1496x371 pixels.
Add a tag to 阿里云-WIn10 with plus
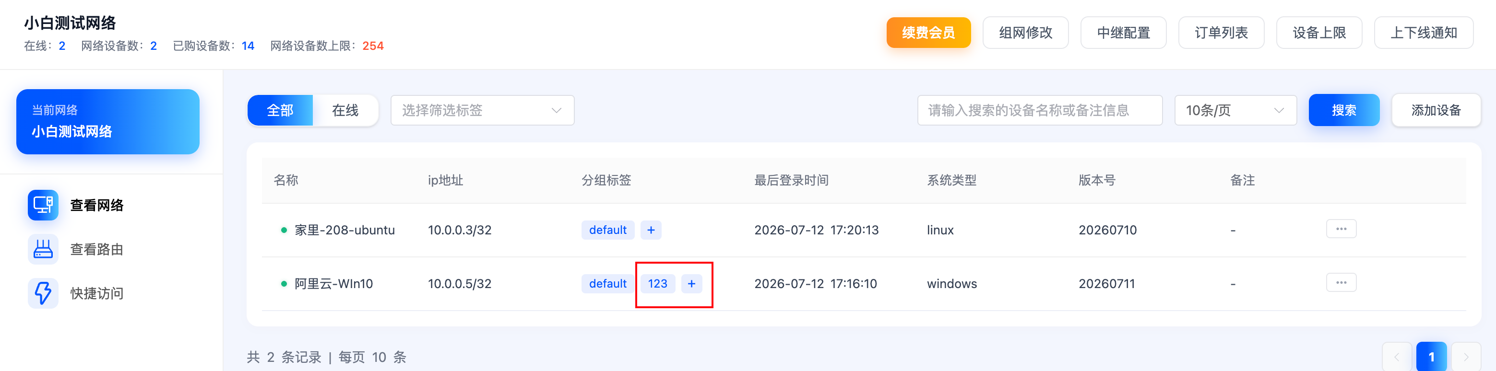point(691,283)
